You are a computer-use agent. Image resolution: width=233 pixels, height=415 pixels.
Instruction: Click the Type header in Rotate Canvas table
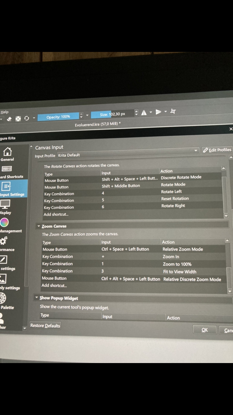[48, 174]
